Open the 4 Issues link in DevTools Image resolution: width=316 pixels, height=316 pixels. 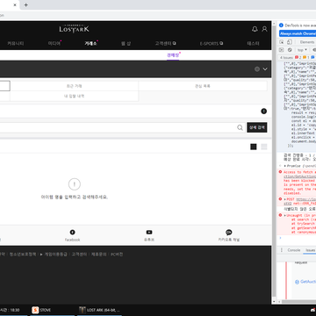click(x=286, y=57)
